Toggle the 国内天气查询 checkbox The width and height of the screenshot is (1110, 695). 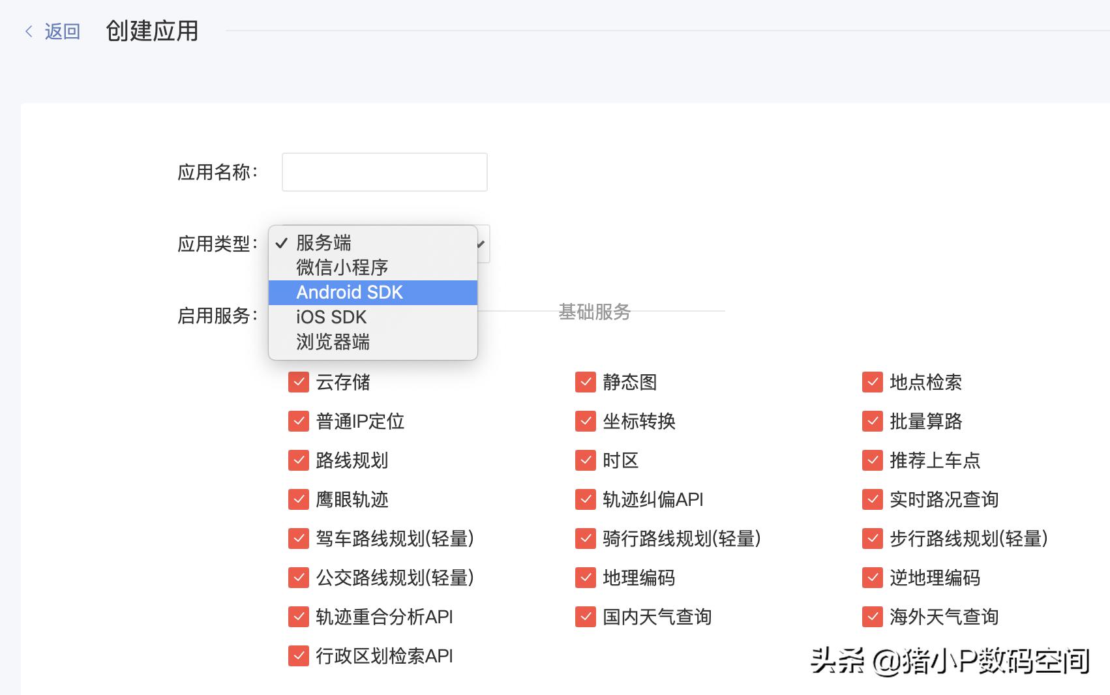coord(586,617)
